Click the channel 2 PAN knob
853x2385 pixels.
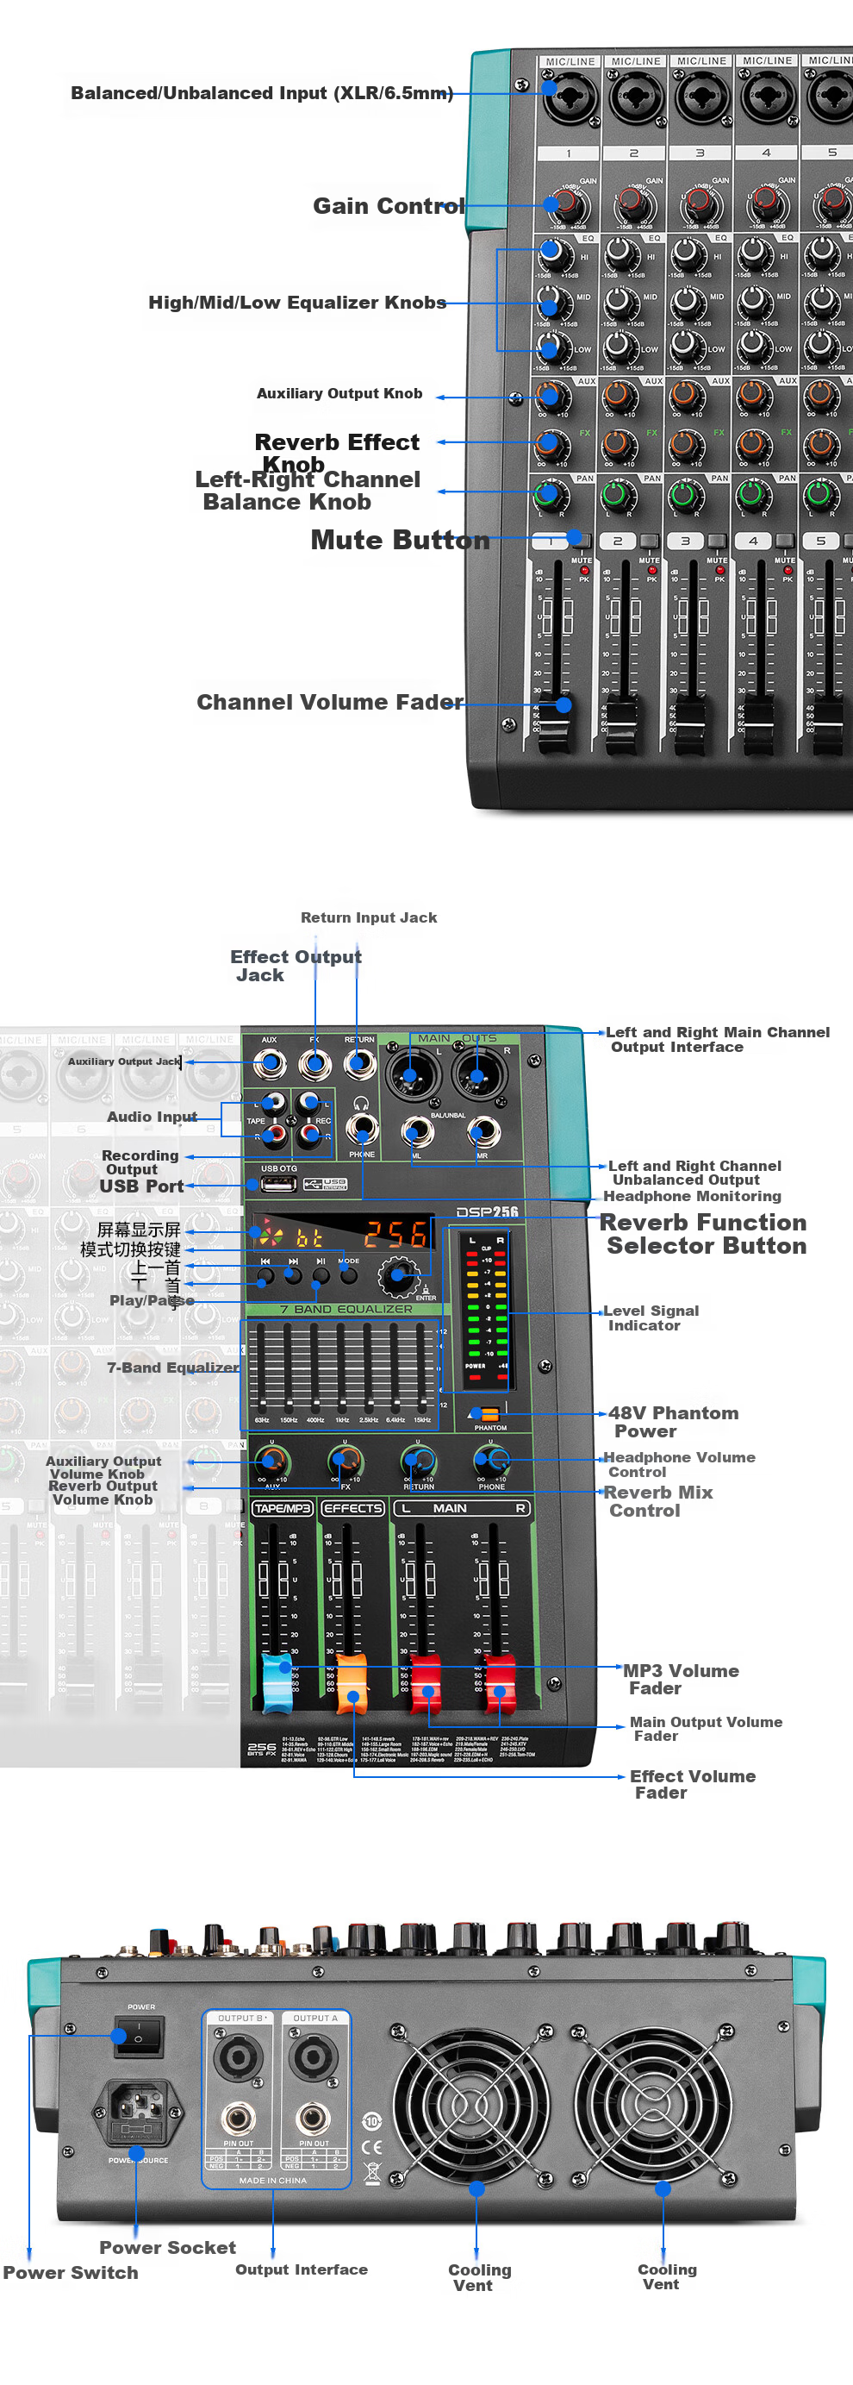(x=615, y=495)
